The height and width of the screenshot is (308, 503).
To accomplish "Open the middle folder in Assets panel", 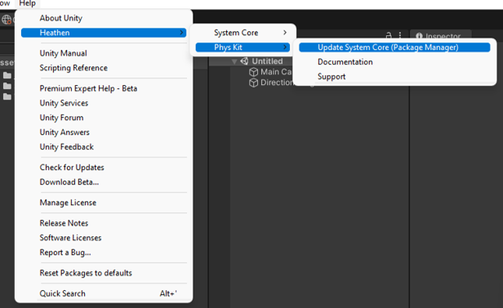I will click(7, 86).
